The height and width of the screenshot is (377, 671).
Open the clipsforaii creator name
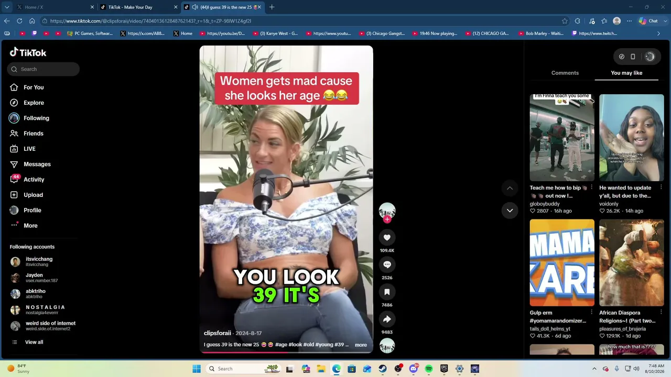point(218,333)
